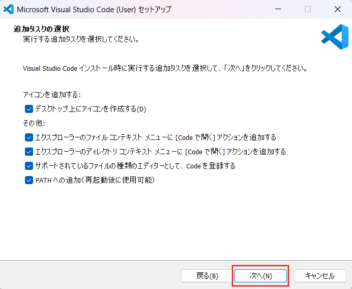Toggle the ファイル コンテキスト メニュー checkbox box
352x289 pixels.
28,137
